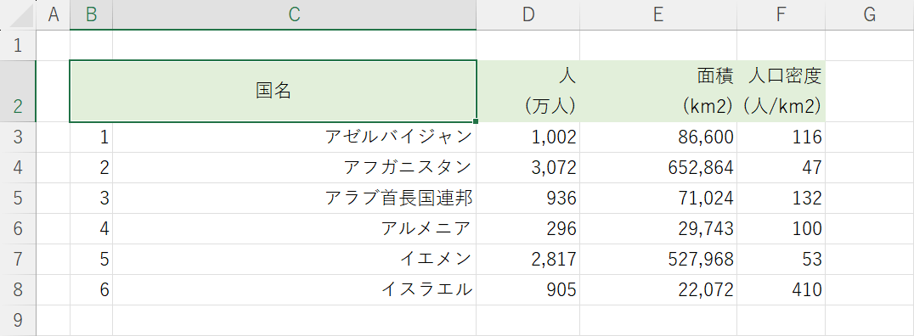Screen dimensions: 914x336
Task: Select column A header
Action: [x=53, y=14]
